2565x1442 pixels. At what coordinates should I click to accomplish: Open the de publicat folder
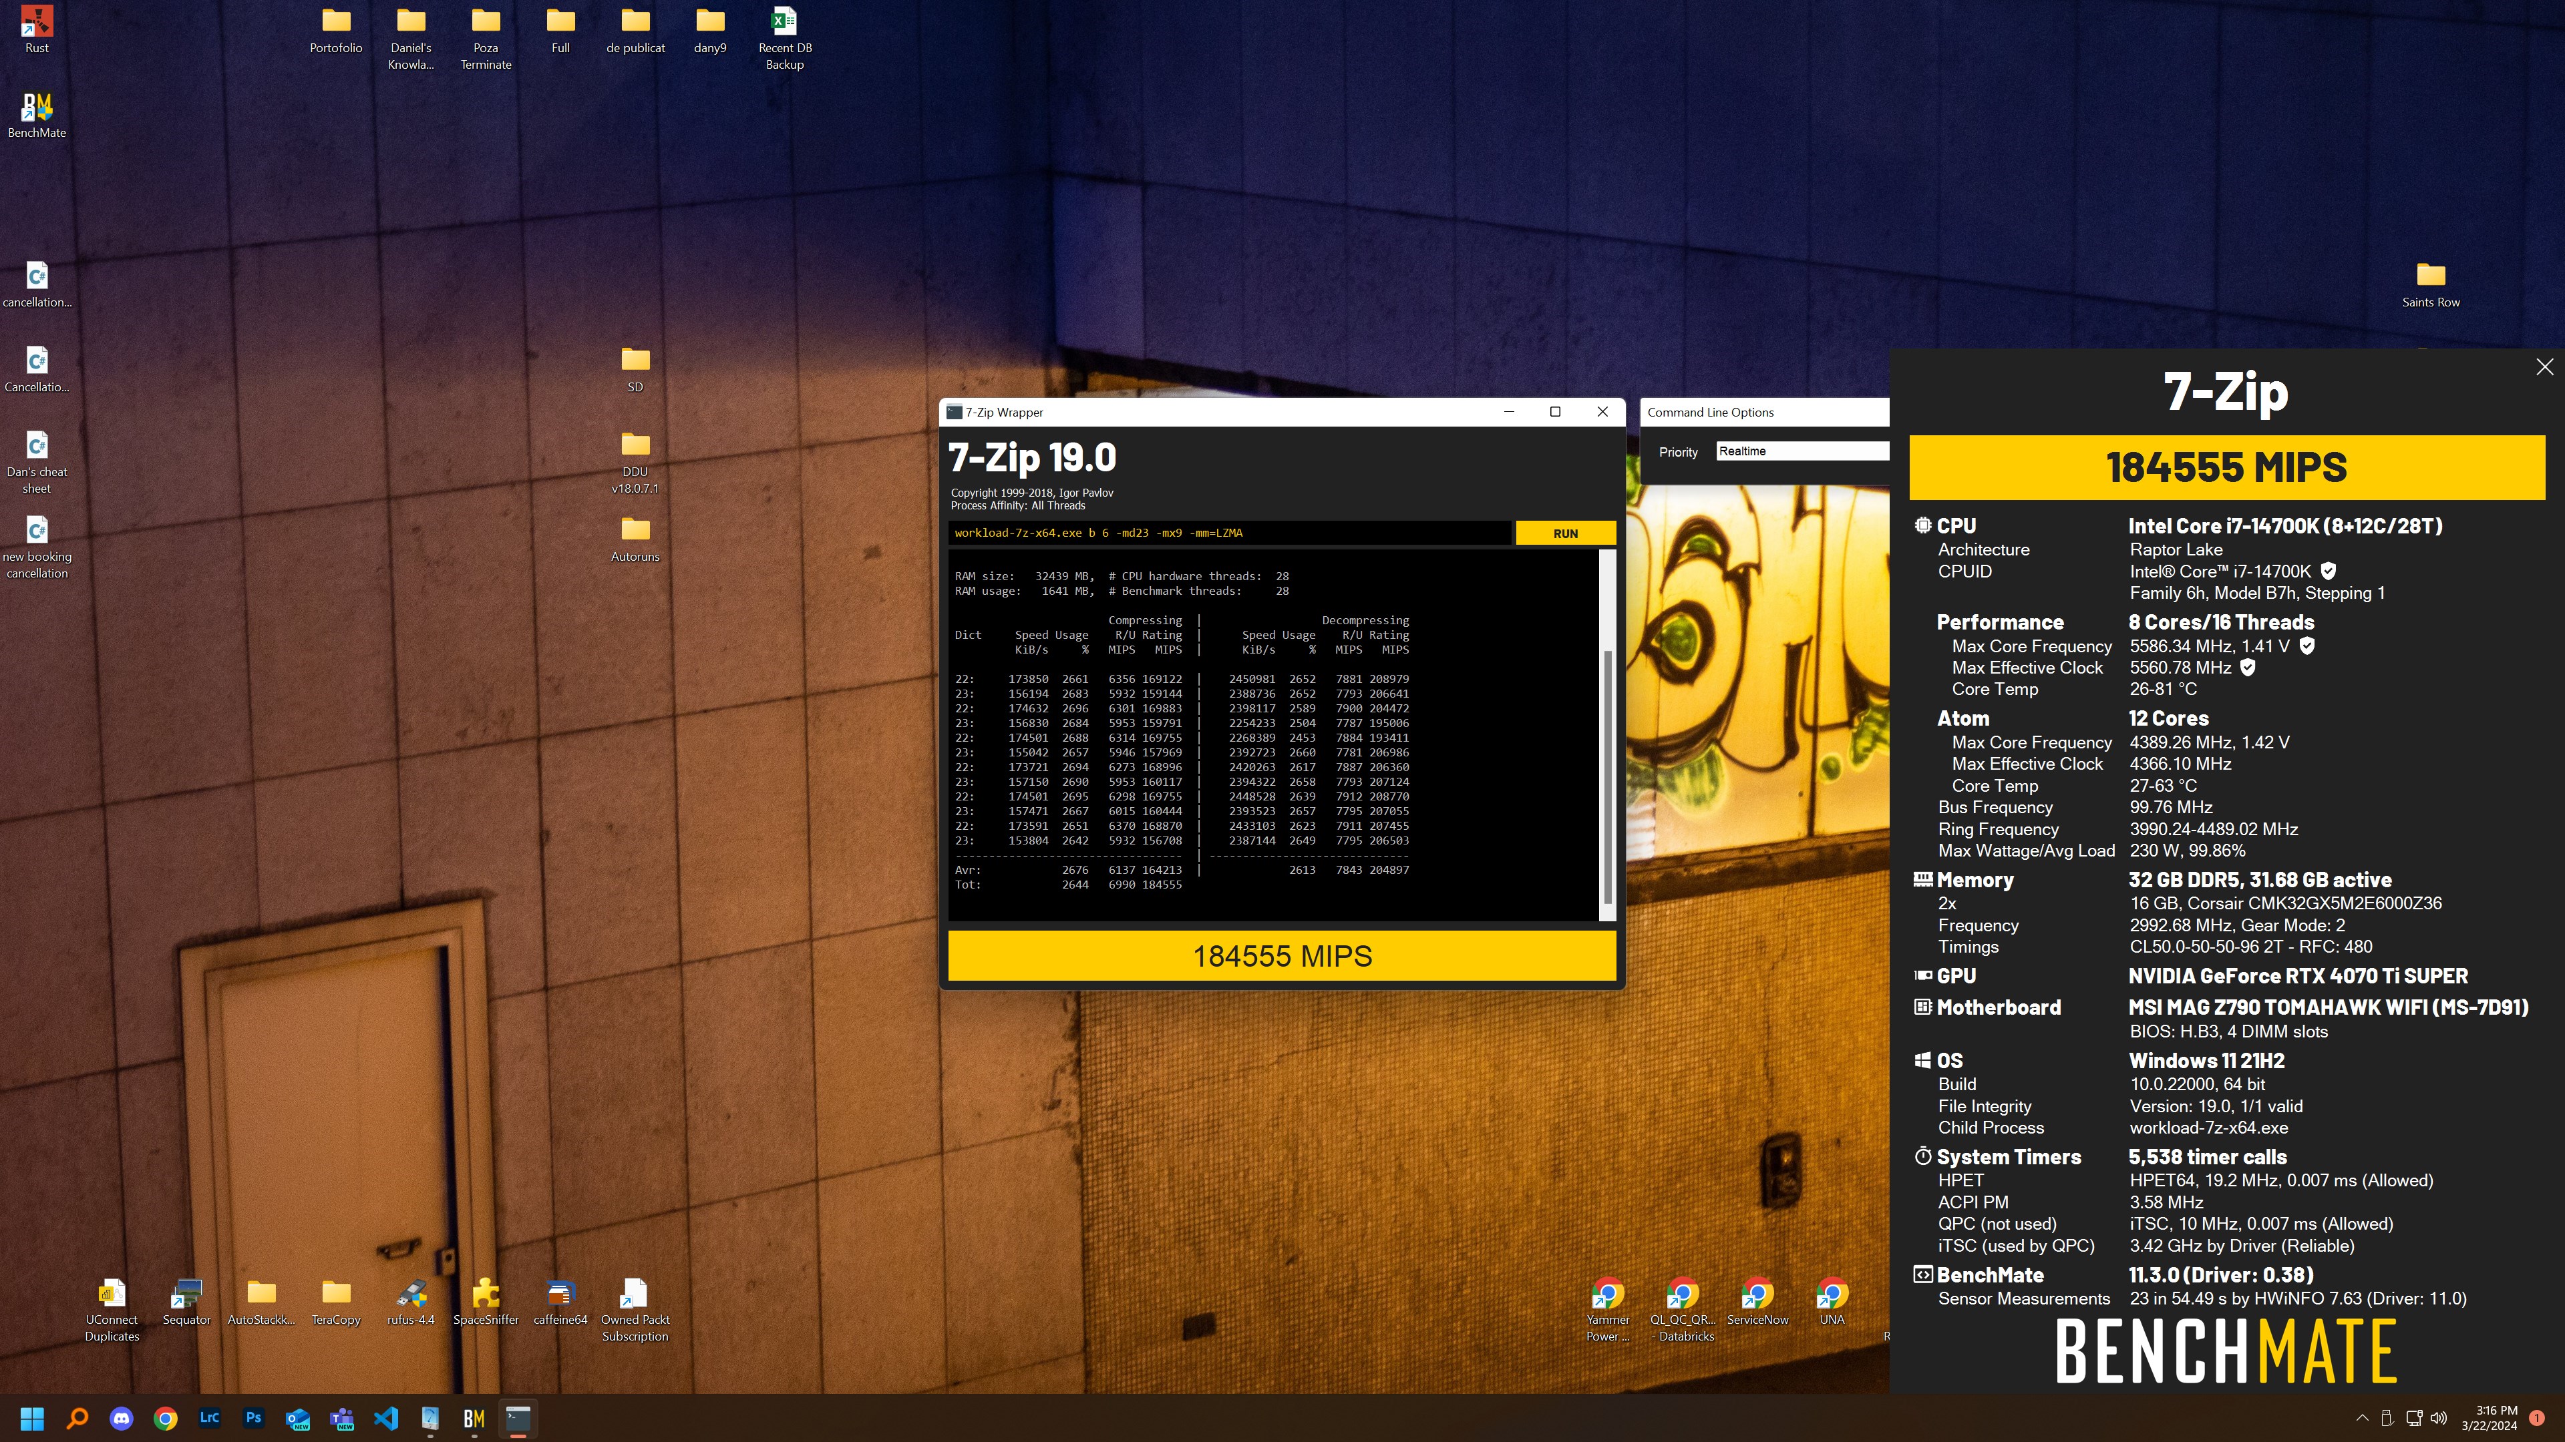point(635,30)
